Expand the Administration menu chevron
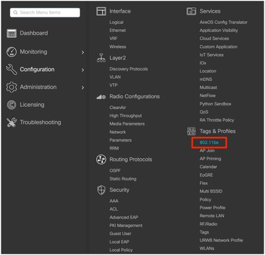This screenshot has height=255, width=265. [83, 88]
